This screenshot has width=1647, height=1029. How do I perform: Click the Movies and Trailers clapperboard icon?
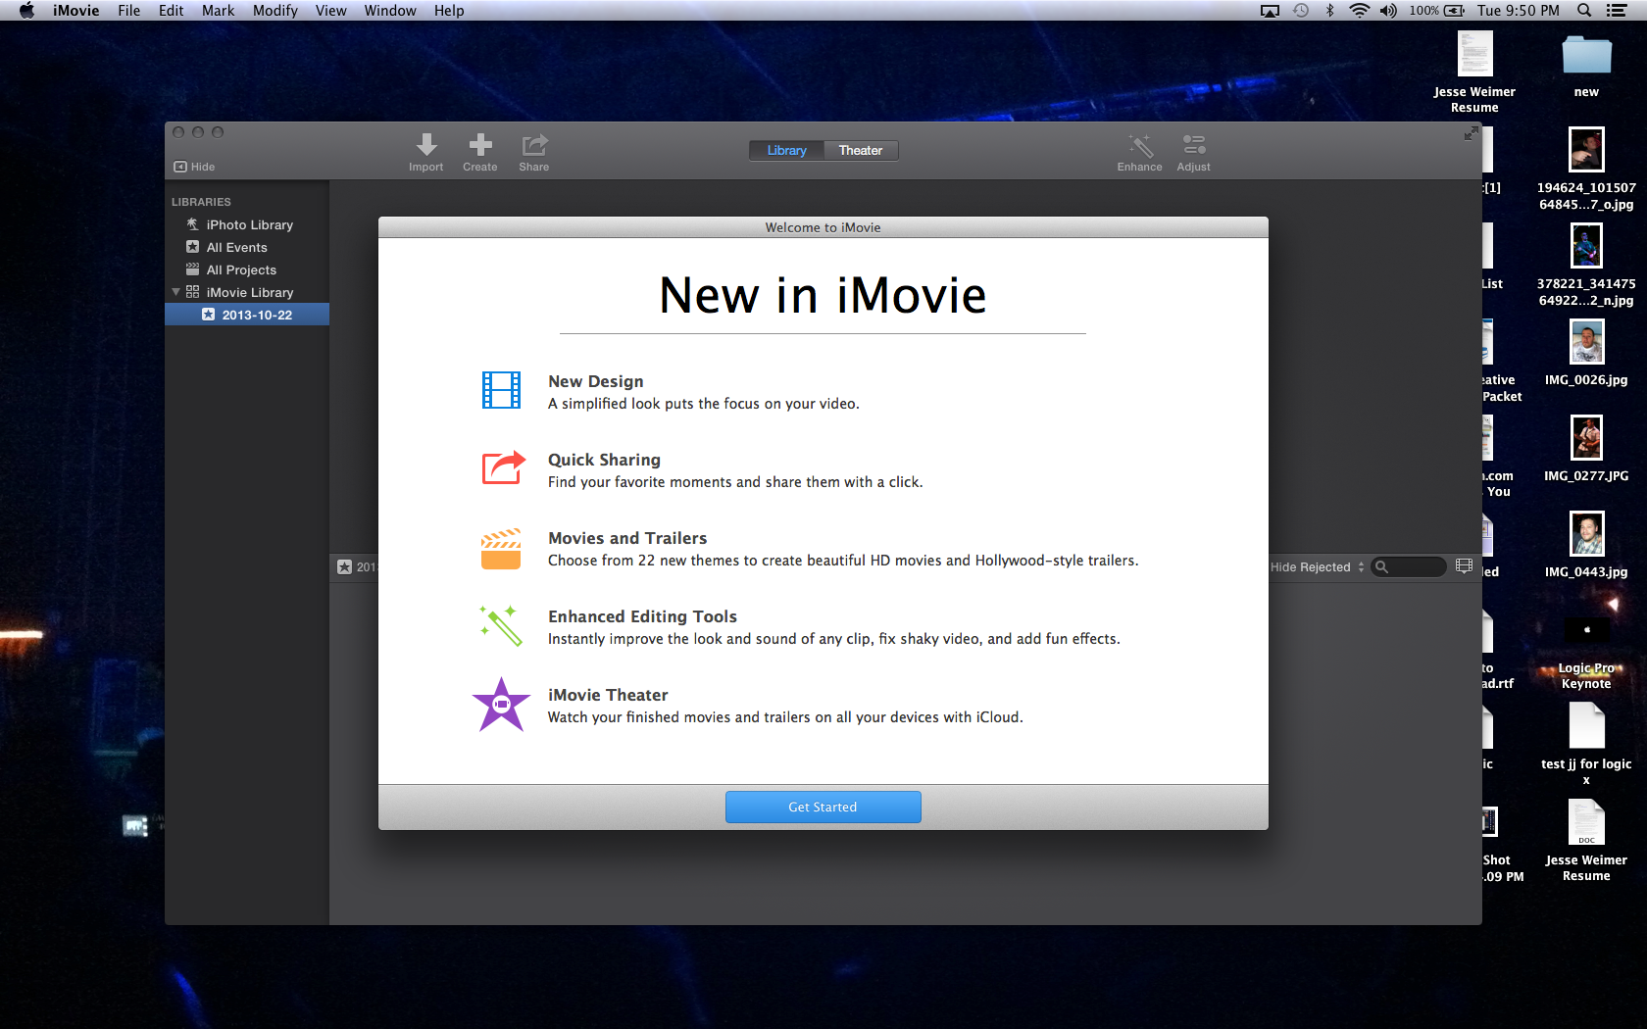501,549
